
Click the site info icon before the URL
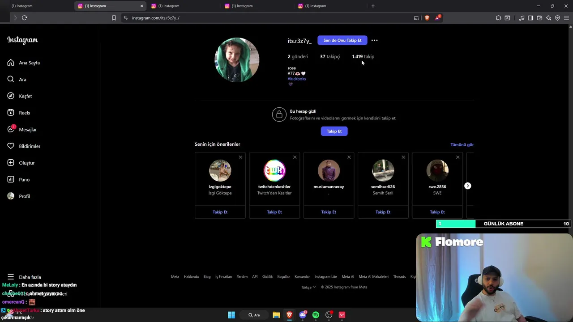click(x=125, y=18)
